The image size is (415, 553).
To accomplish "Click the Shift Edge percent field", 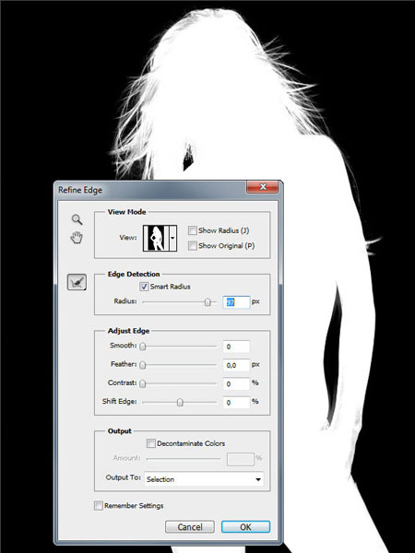I will (236, 403).
